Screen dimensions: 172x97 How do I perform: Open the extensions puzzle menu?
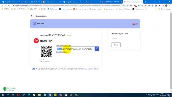(159, 6)
